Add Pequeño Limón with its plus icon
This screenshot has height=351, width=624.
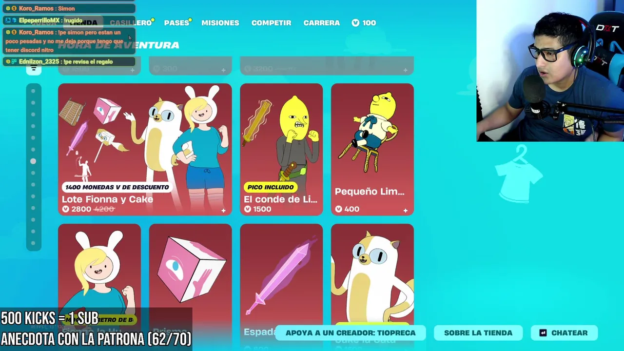[x=405, y=211]
